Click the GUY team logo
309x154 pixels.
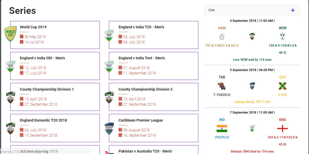pyautogui.click(x=283, y=86)
